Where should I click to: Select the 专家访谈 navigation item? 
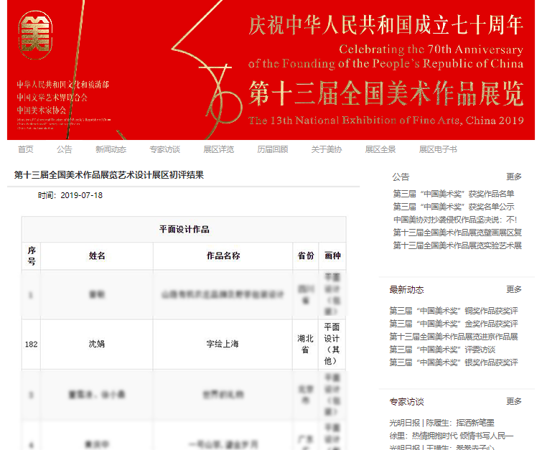164,149
